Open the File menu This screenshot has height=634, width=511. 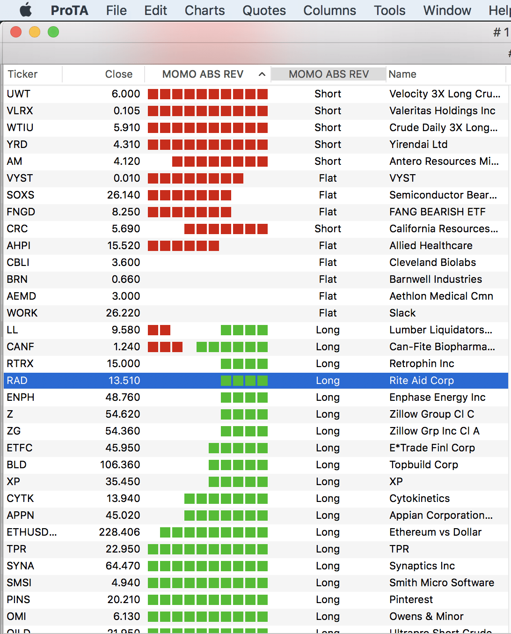tap(116, 10)
